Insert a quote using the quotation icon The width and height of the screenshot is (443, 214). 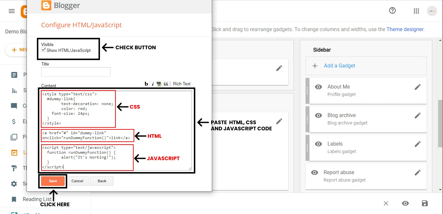click(x=166, y=84)
